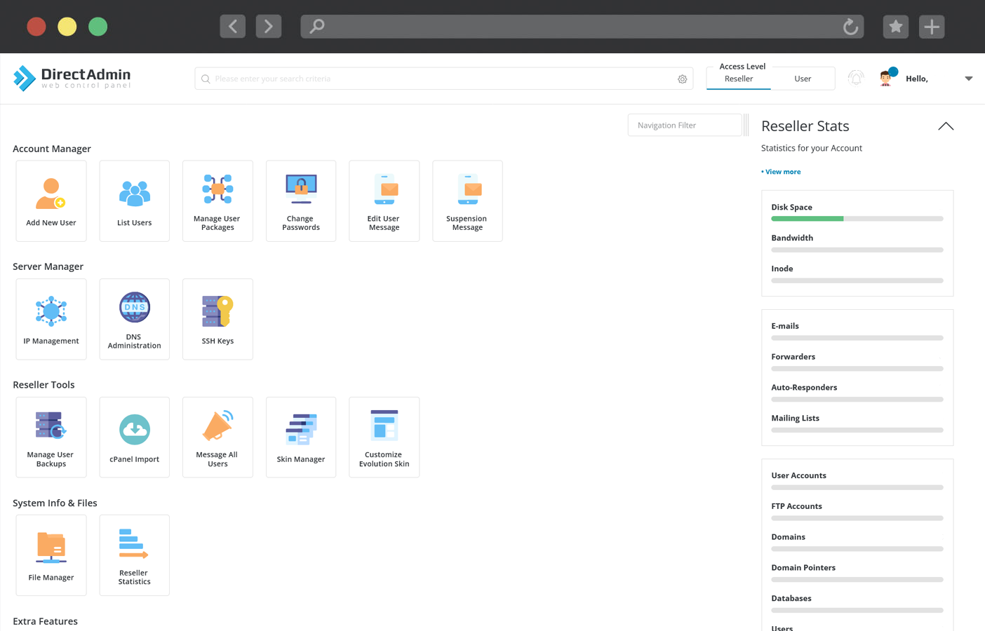Click the browser forward button

click(x=269, y=27)
